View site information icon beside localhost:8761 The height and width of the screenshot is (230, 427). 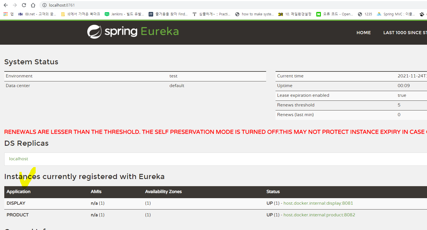(44, 5)
